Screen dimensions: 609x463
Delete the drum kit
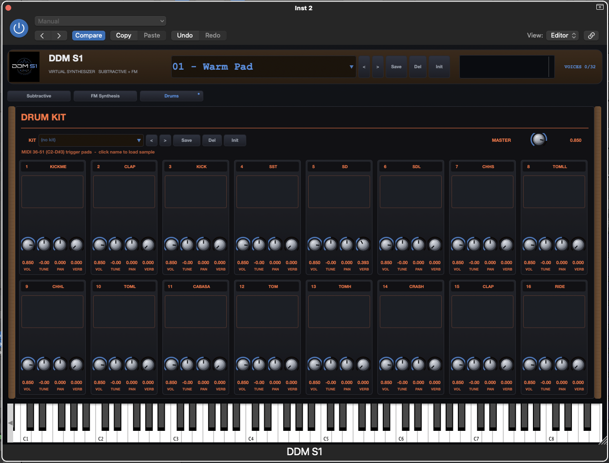[212, 140]
